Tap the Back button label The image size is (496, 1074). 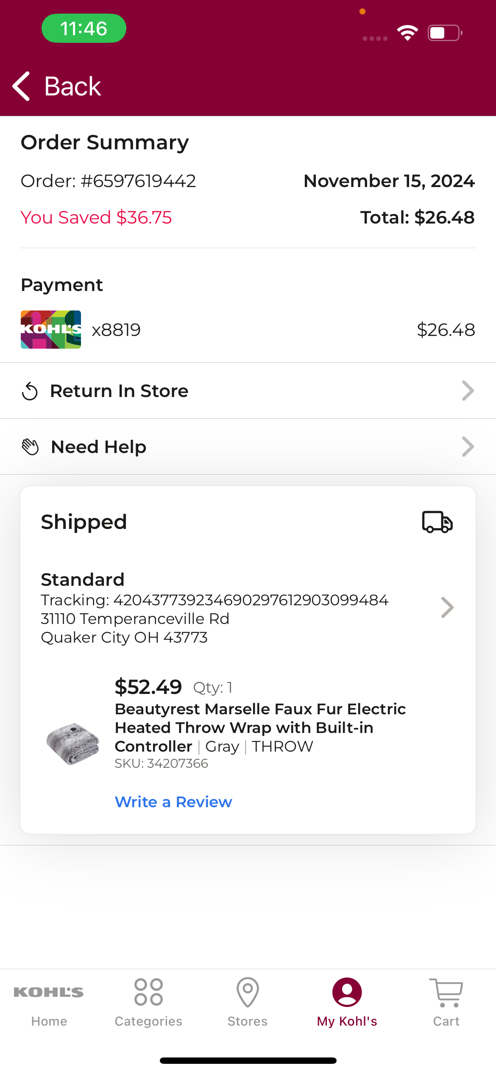coord(72,86)
